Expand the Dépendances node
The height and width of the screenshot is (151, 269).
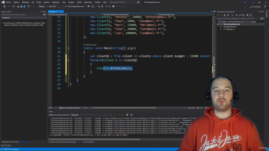point(221,27)
